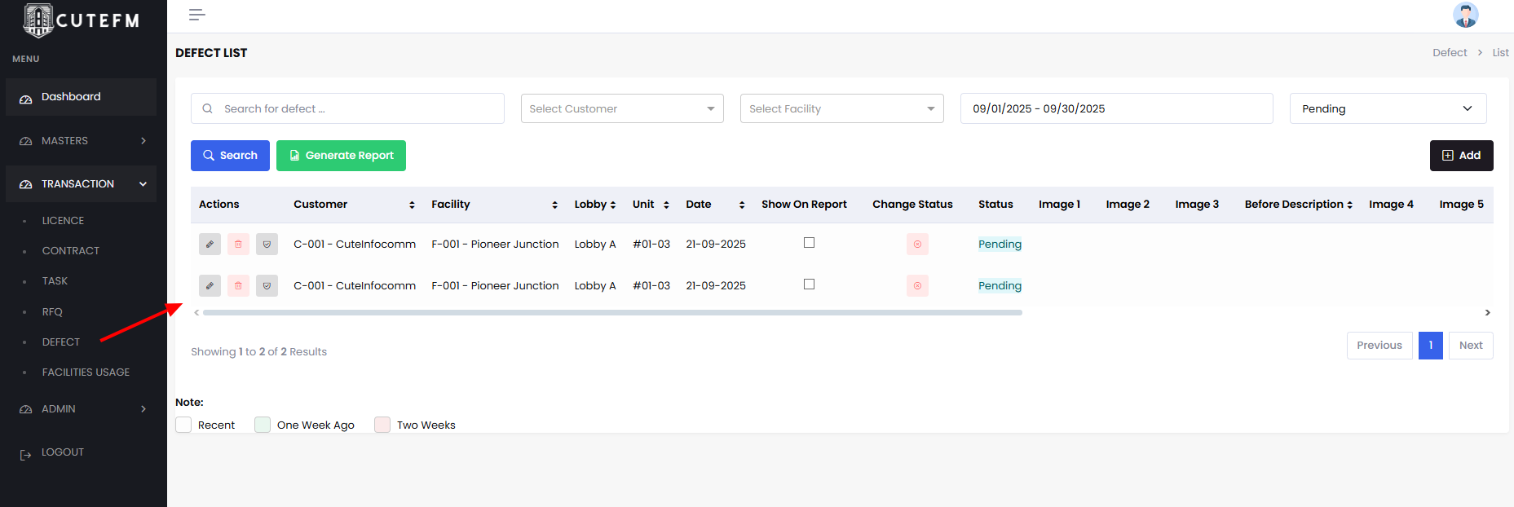Screen dimensions: 1514x507
Task: Click the CuteFM logo
Action: (x=82, y=20)
